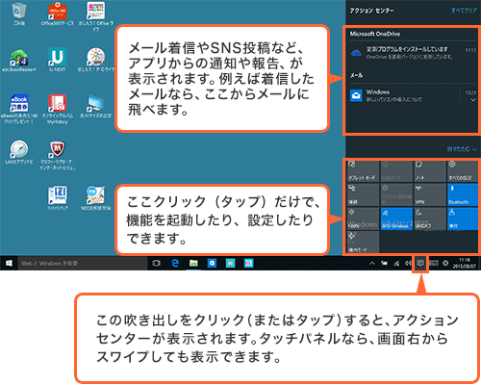Open the Office365 service shortcut
This screenshot has height=385, width=481.
(x=58, y=13)
